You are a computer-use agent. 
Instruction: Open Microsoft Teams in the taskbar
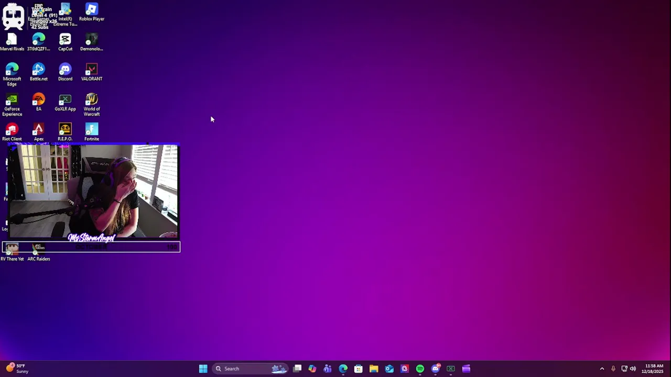[x=328, y=369]
